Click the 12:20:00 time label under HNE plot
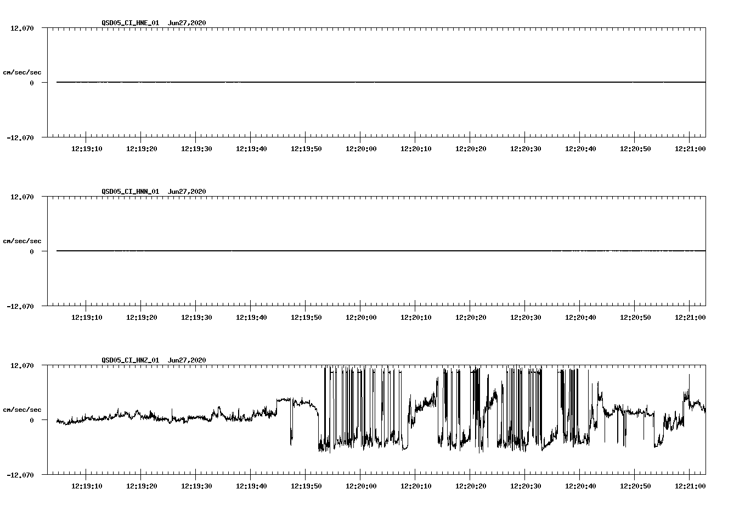The height and width of the screenshot is (506, 745). (x=361, y=149)
